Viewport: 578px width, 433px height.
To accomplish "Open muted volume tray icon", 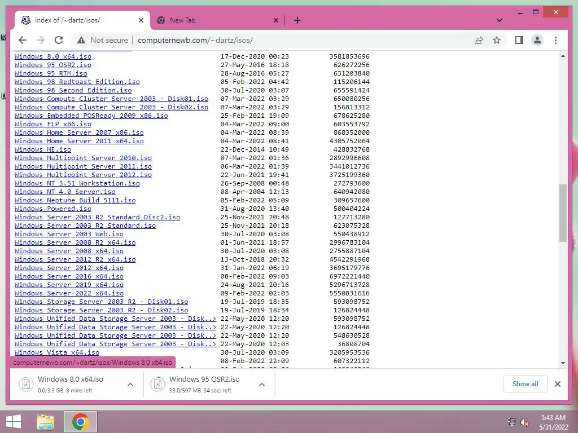I will (524, 422).
